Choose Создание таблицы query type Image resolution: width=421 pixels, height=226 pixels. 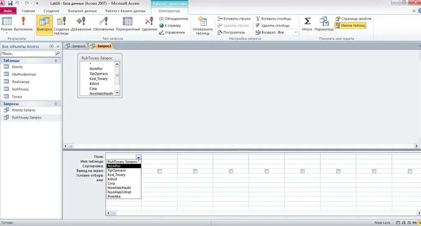[x=61, y=25]
